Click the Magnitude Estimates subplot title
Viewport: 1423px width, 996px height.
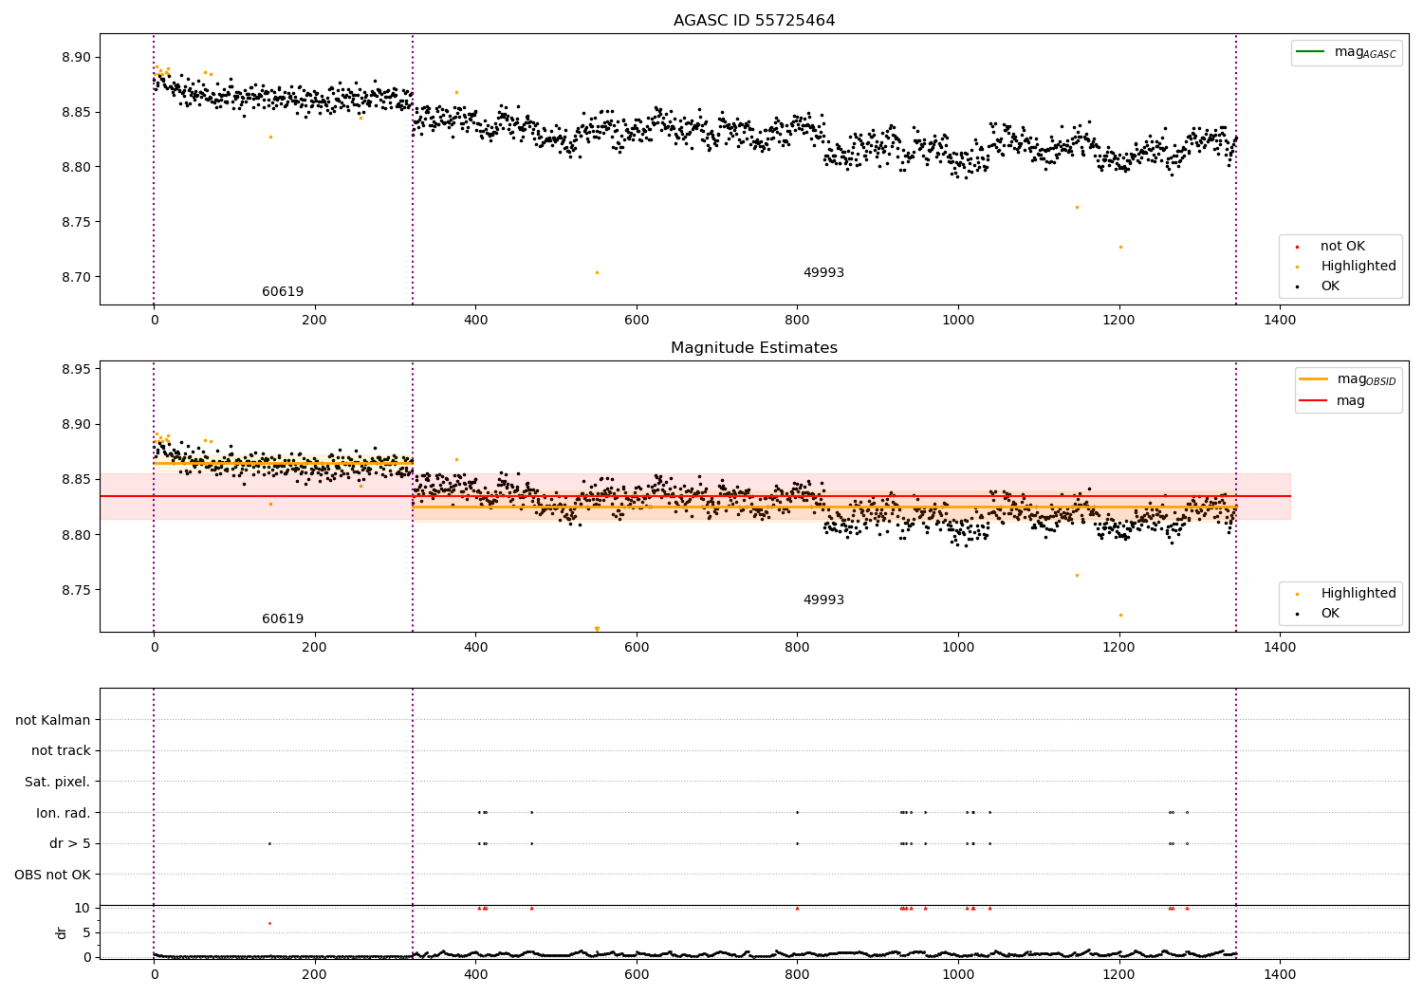click(754, 348)
